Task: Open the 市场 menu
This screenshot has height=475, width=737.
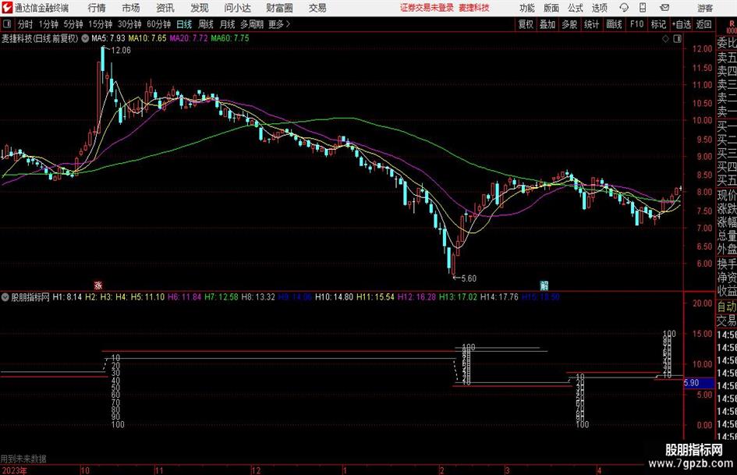Action: point(131,8)
